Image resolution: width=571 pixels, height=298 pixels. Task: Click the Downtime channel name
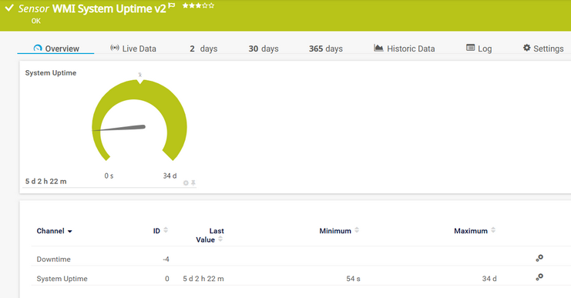[53, 259]
